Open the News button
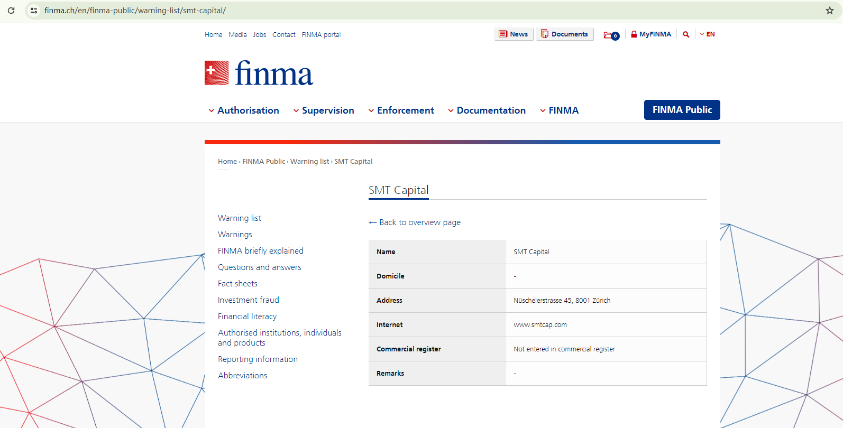The image size is (843, 428). 514,34
